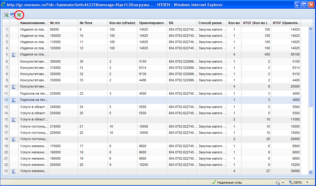
Task: Click the sigma icon in row 10
Action: click(x=13, y=87)
